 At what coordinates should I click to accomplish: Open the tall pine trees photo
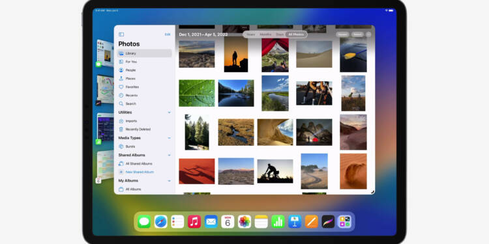(197, 132)
